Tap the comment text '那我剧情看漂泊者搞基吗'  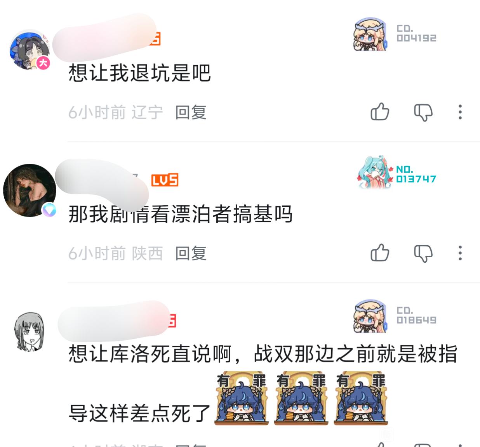pyautogui.click(x=181, y=214)
